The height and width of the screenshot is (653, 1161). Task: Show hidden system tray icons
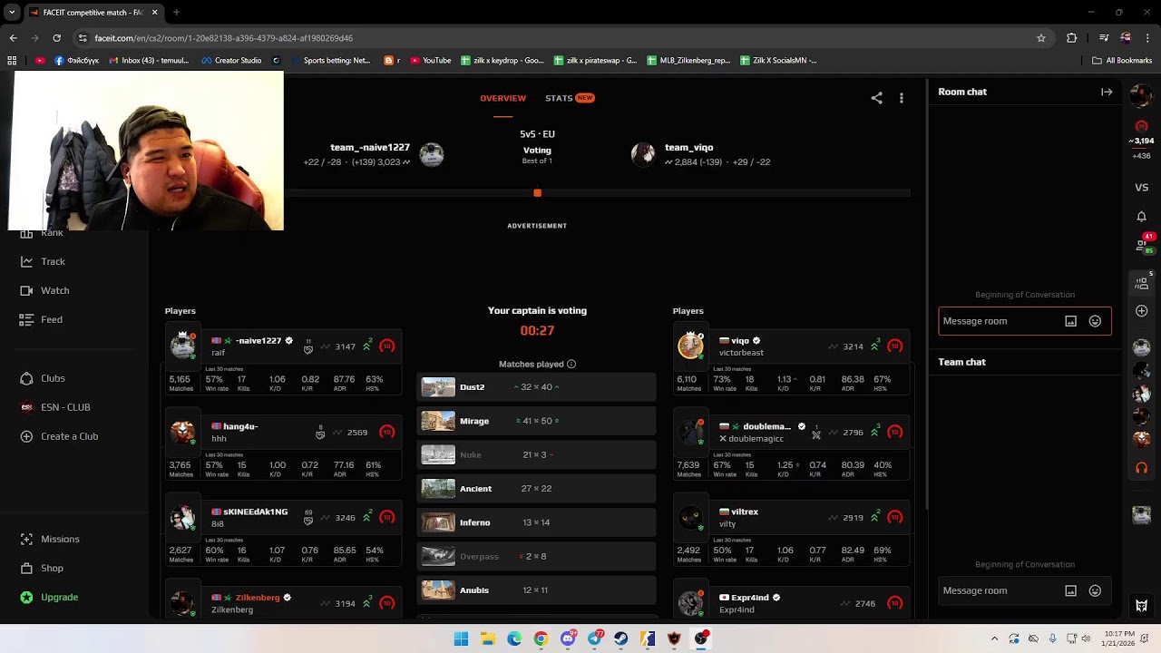coord(994,638)
